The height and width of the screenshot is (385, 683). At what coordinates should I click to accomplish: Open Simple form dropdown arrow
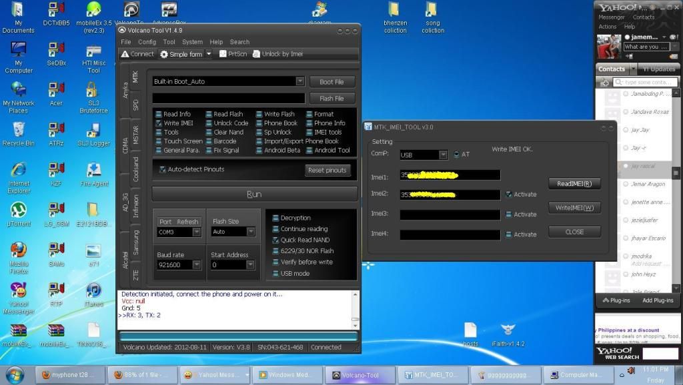point(209,54)
